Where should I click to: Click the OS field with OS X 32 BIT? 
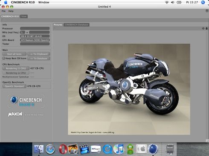35,36
